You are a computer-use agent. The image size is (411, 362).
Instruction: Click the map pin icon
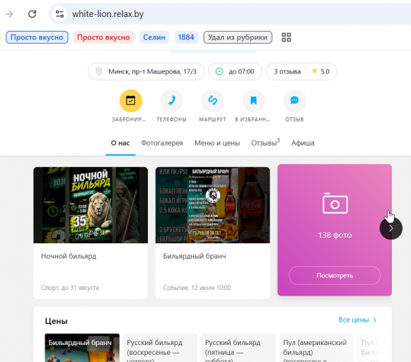click(x=99, y=71)
